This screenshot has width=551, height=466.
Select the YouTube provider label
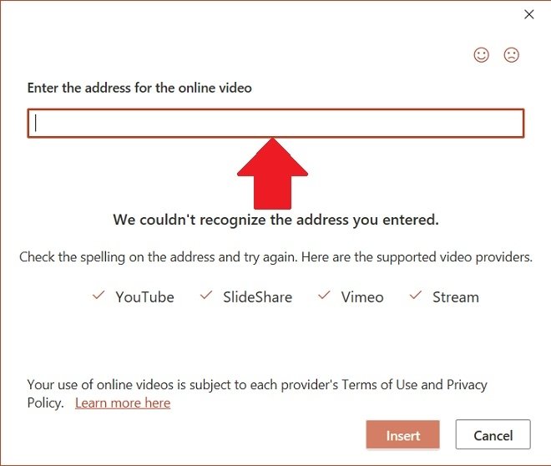click(144, 297)
